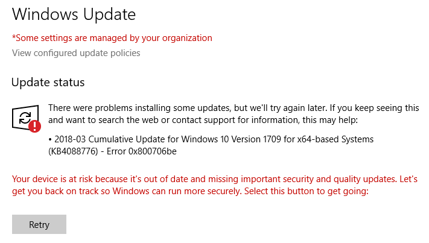
Task: Click the red asterisk before Some settings
Action: (14, 37)
